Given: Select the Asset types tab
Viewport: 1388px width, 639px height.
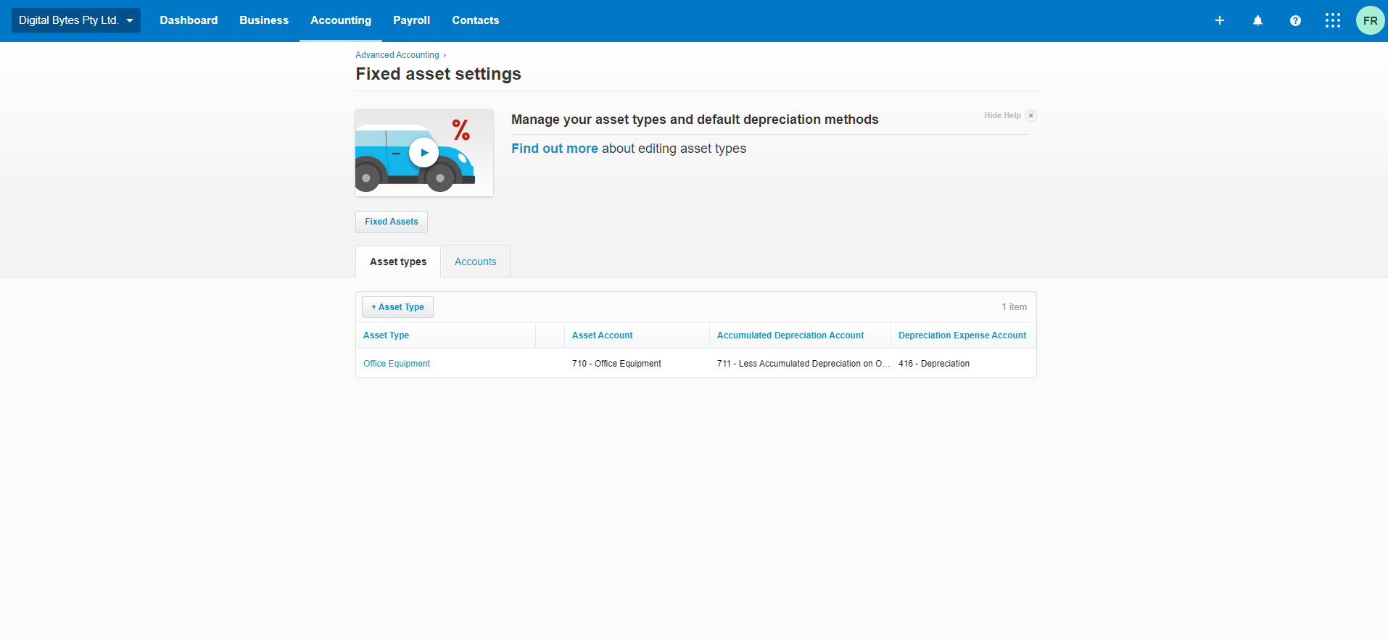Looking at the screenshot, I should [398, 262].
